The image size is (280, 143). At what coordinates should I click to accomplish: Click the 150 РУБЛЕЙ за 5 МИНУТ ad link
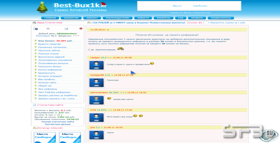pos(138,23)
